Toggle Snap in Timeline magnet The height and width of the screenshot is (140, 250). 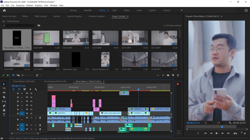(19, 89)
